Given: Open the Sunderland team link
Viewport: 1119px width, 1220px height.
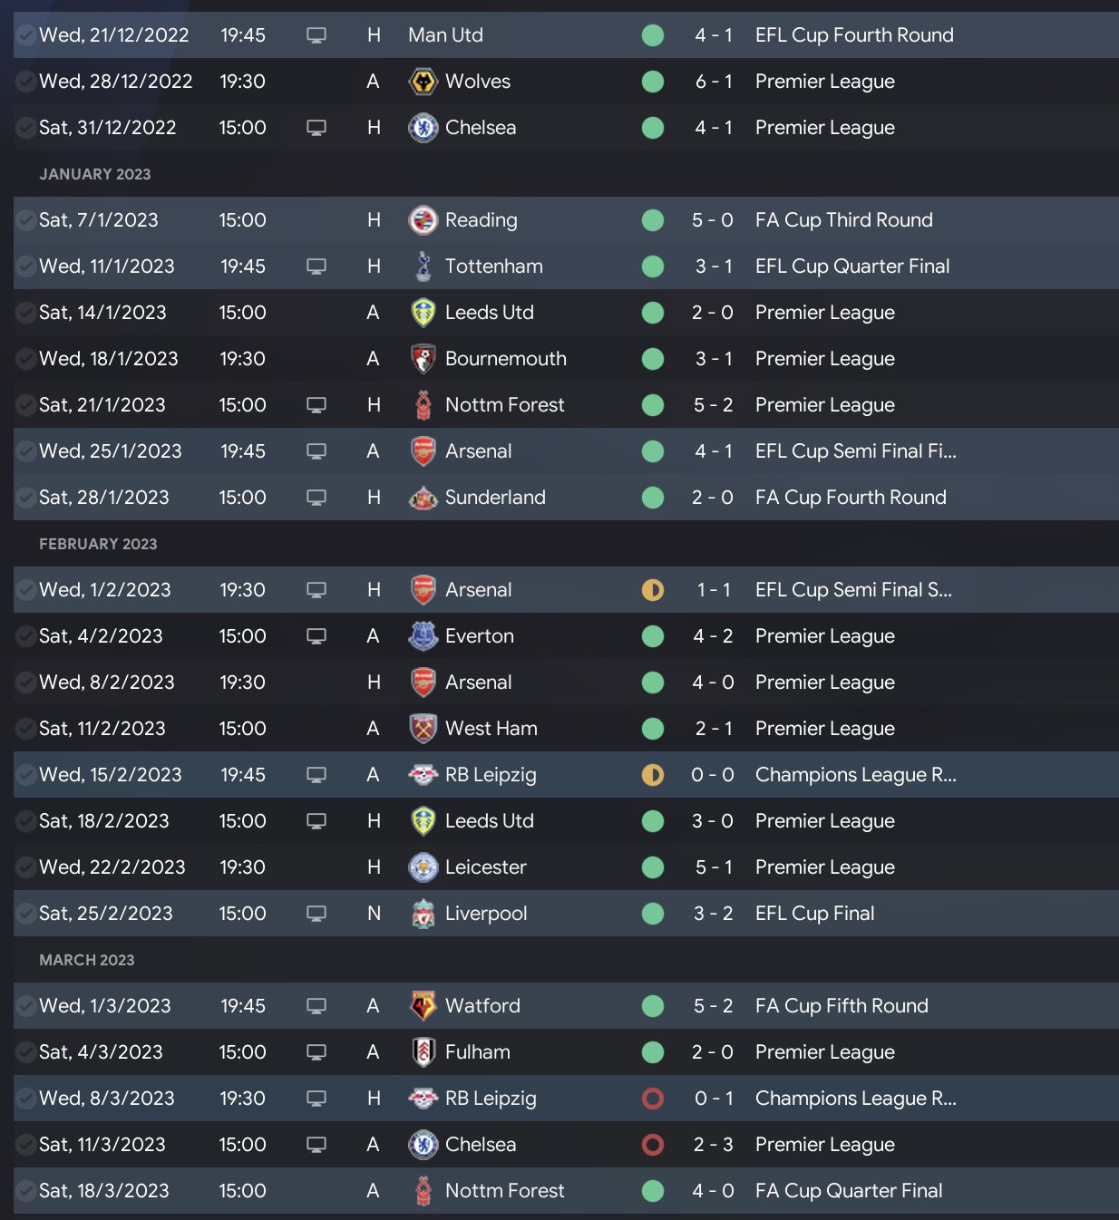Looking at the screenshot, I should point(495,498).
